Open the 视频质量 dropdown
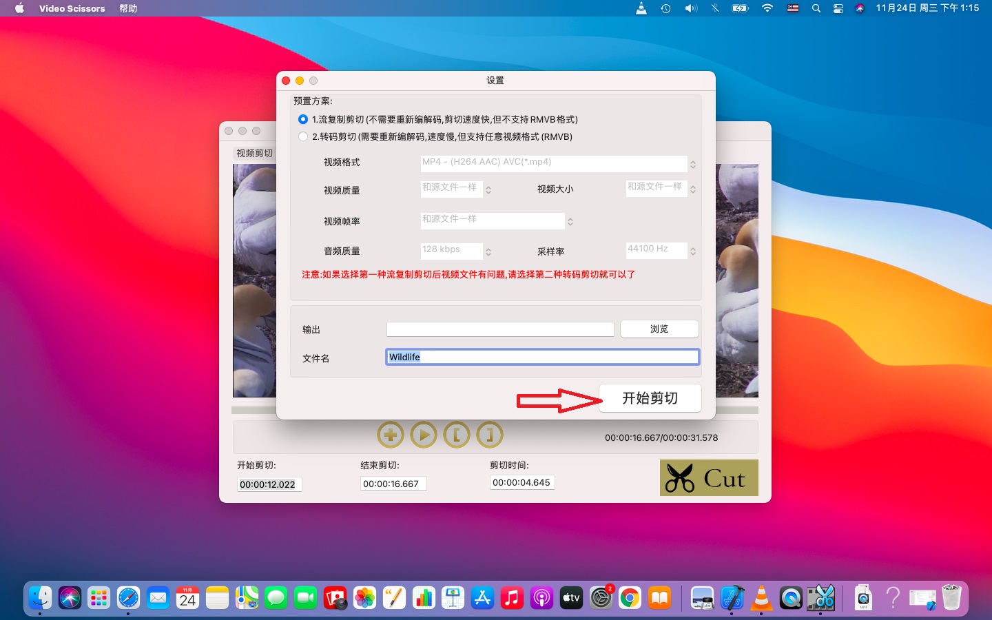This screenshot has width=992, height=620. (456, 189)
